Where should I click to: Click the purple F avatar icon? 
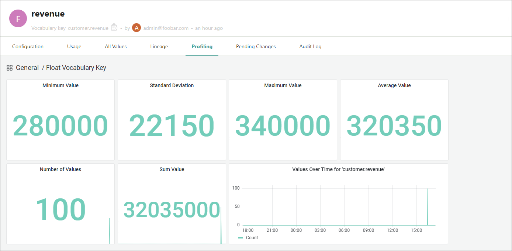[18, 18]
